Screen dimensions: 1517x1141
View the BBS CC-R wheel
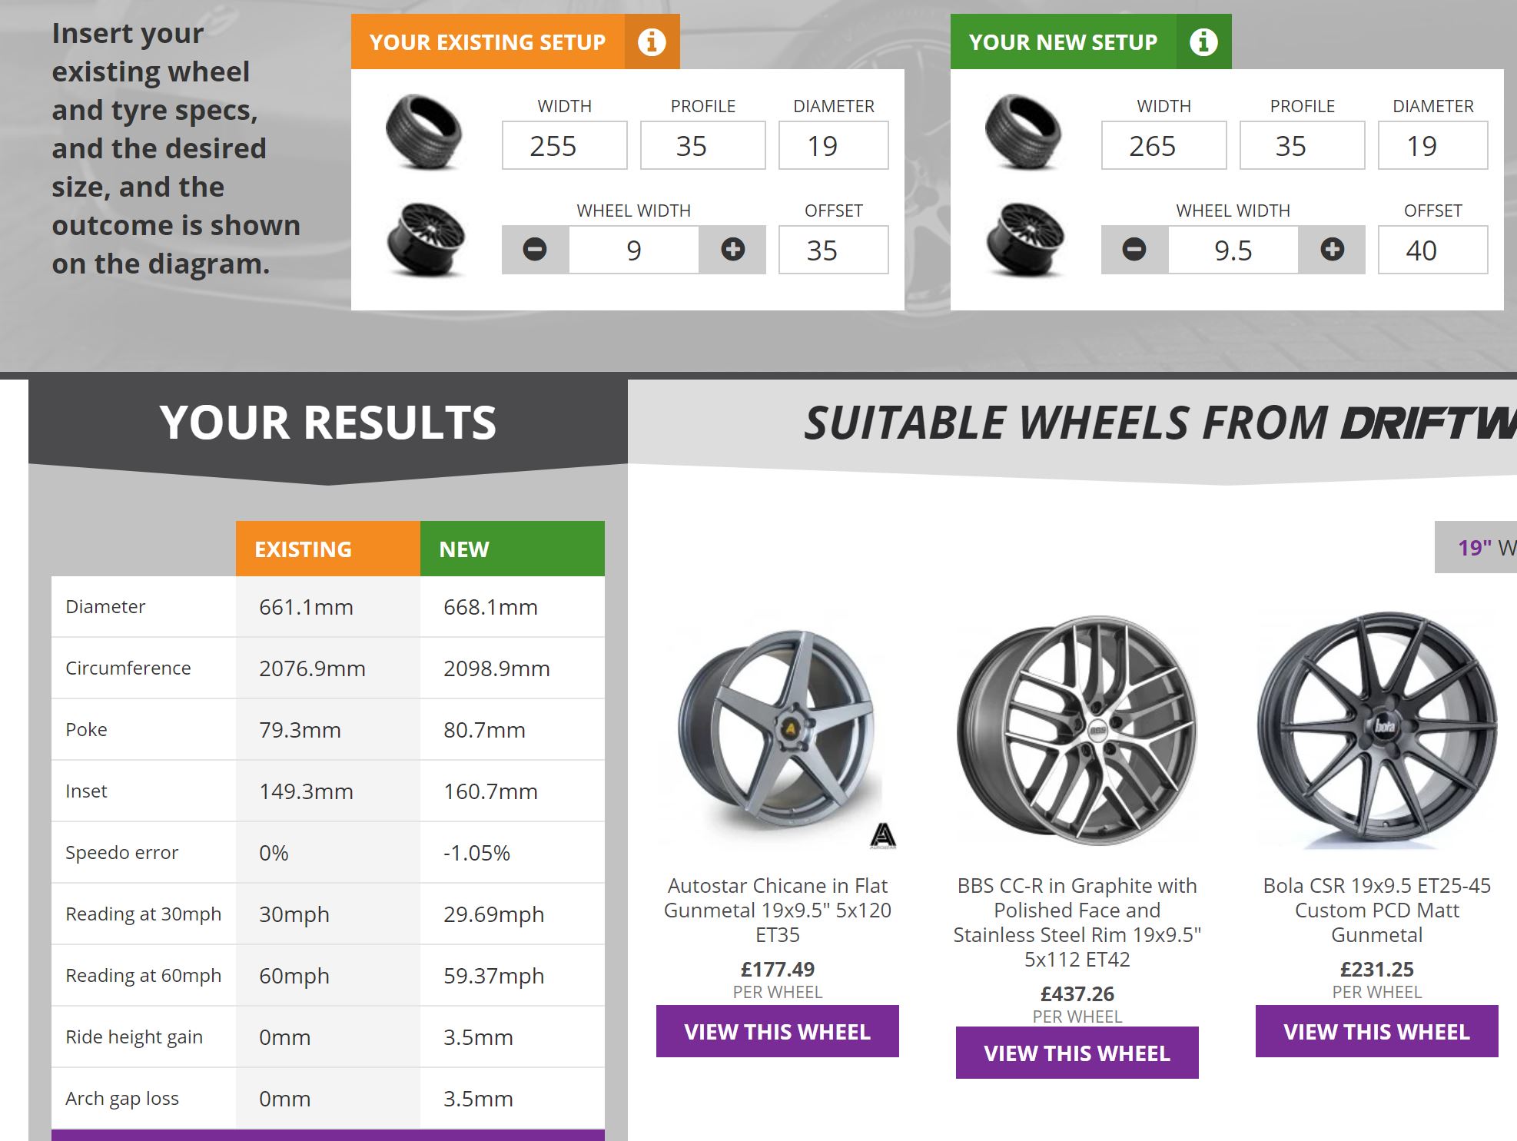point(1077,1053)
